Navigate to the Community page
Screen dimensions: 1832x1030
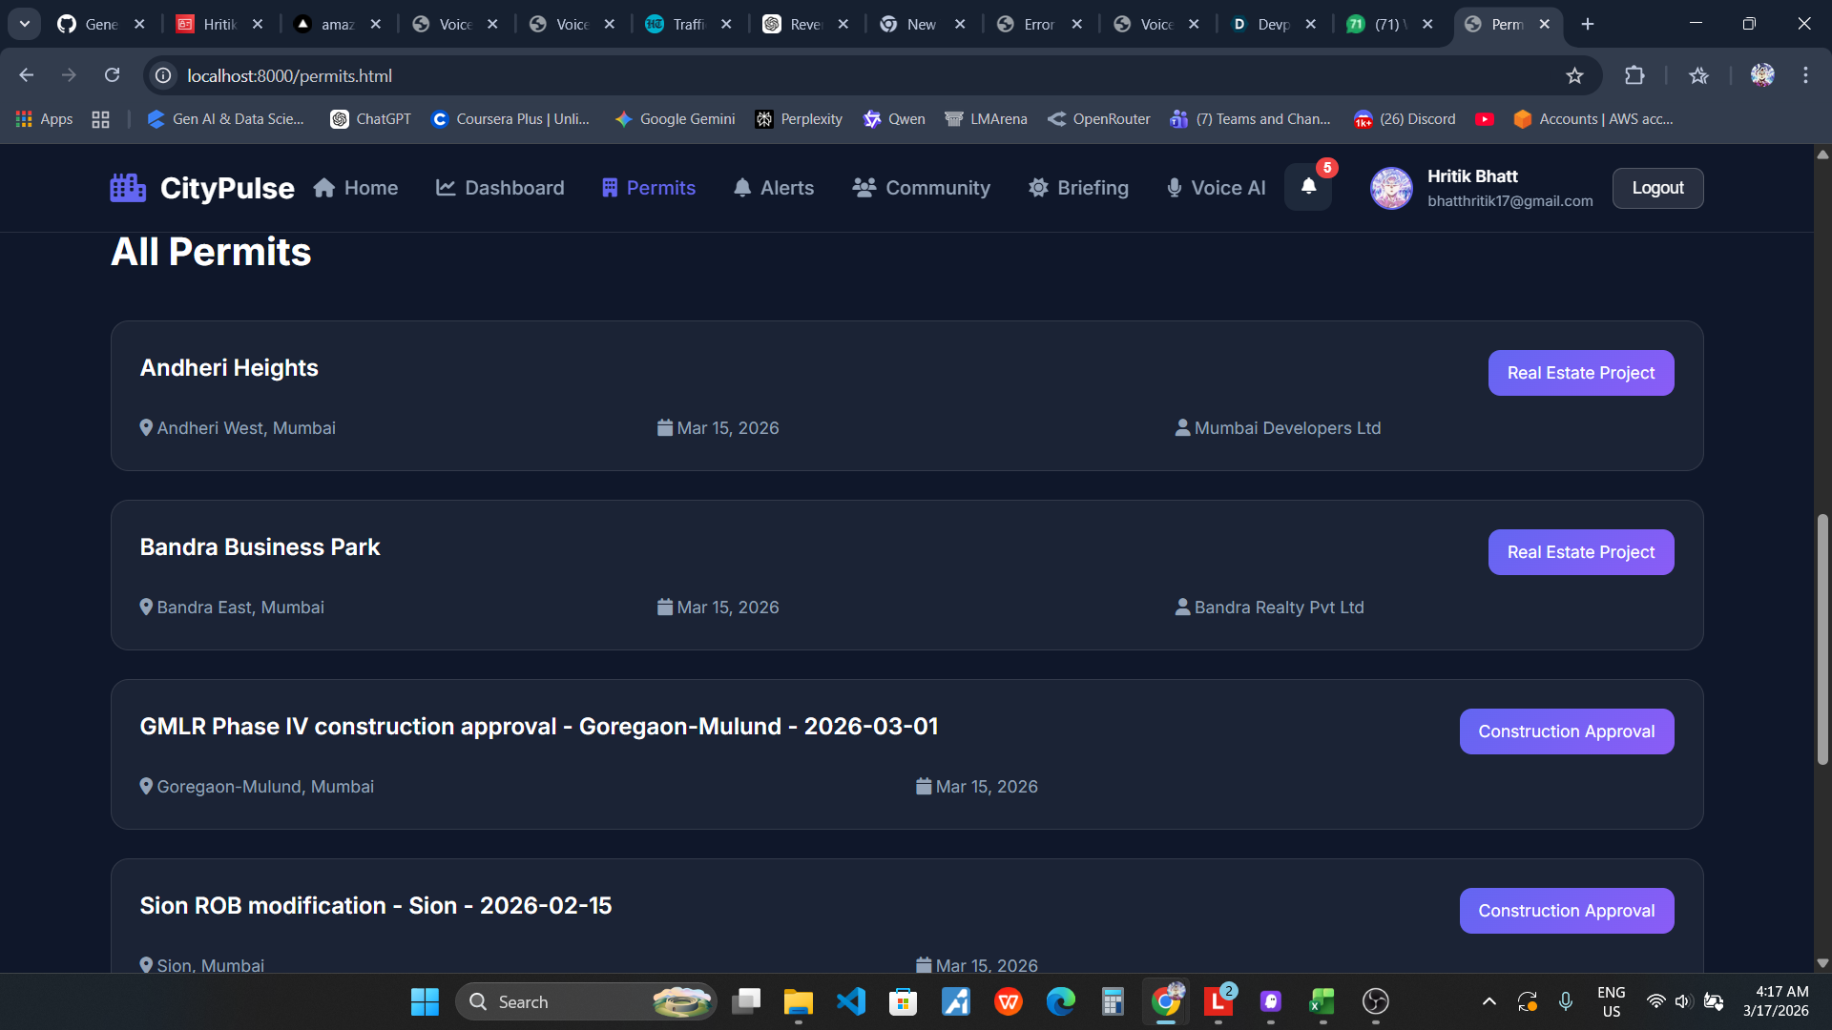(x=922, y=188)
